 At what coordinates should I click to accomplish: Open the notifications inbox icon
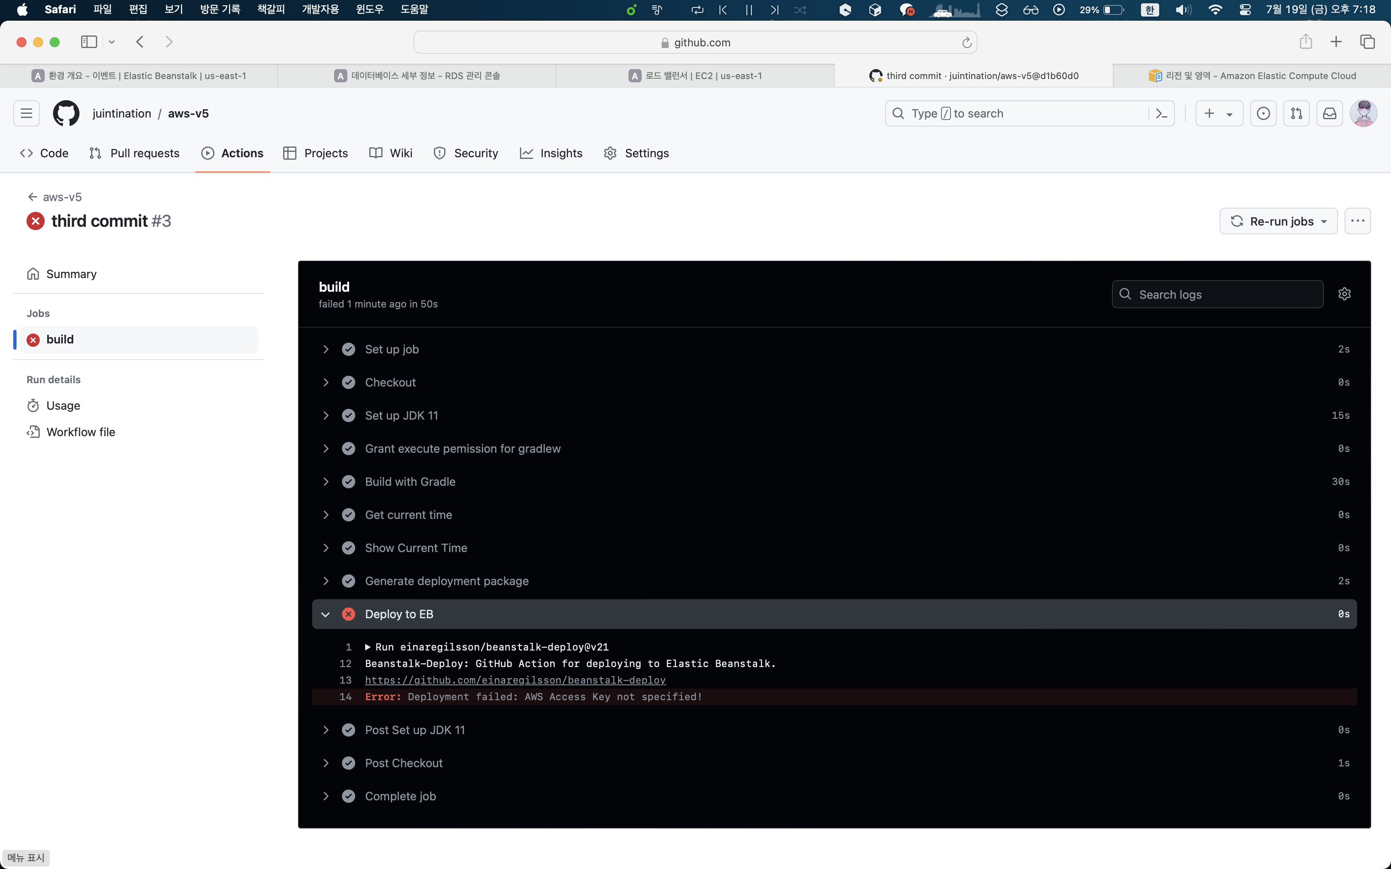point(1329,113)
